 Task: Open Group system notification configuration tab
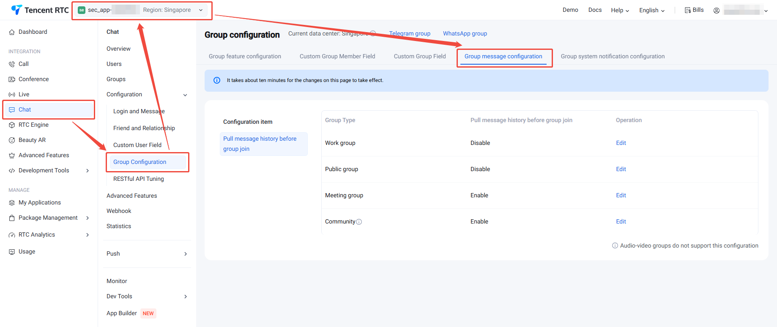click(613, 56)
